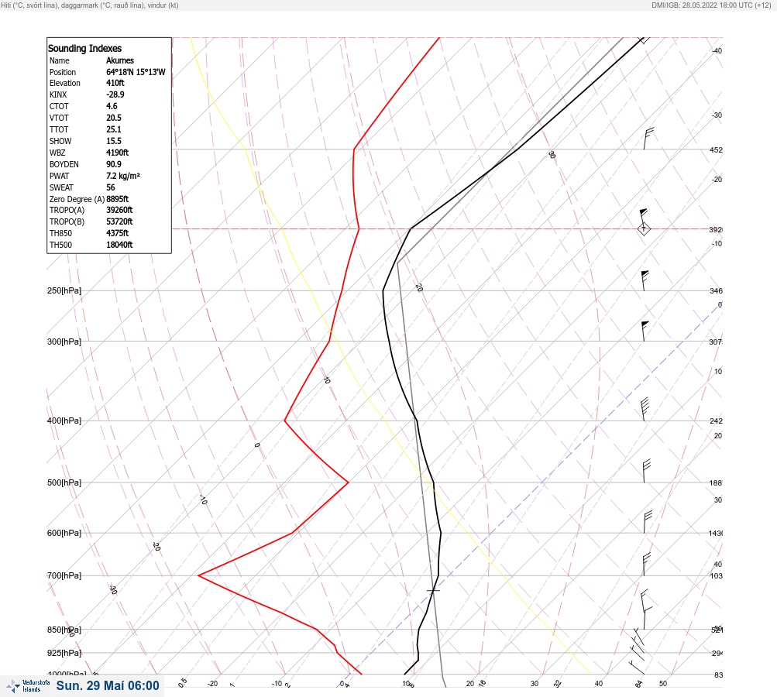777x697 pixels.
Task: Click the 500[hPa] pressure label
Action: click(64, 483)
